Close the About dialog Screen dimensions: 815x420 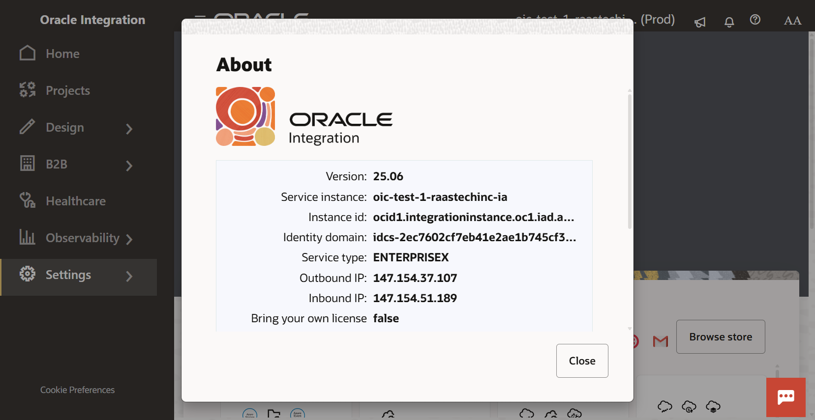pyautogui.click(x=582, y=361)
